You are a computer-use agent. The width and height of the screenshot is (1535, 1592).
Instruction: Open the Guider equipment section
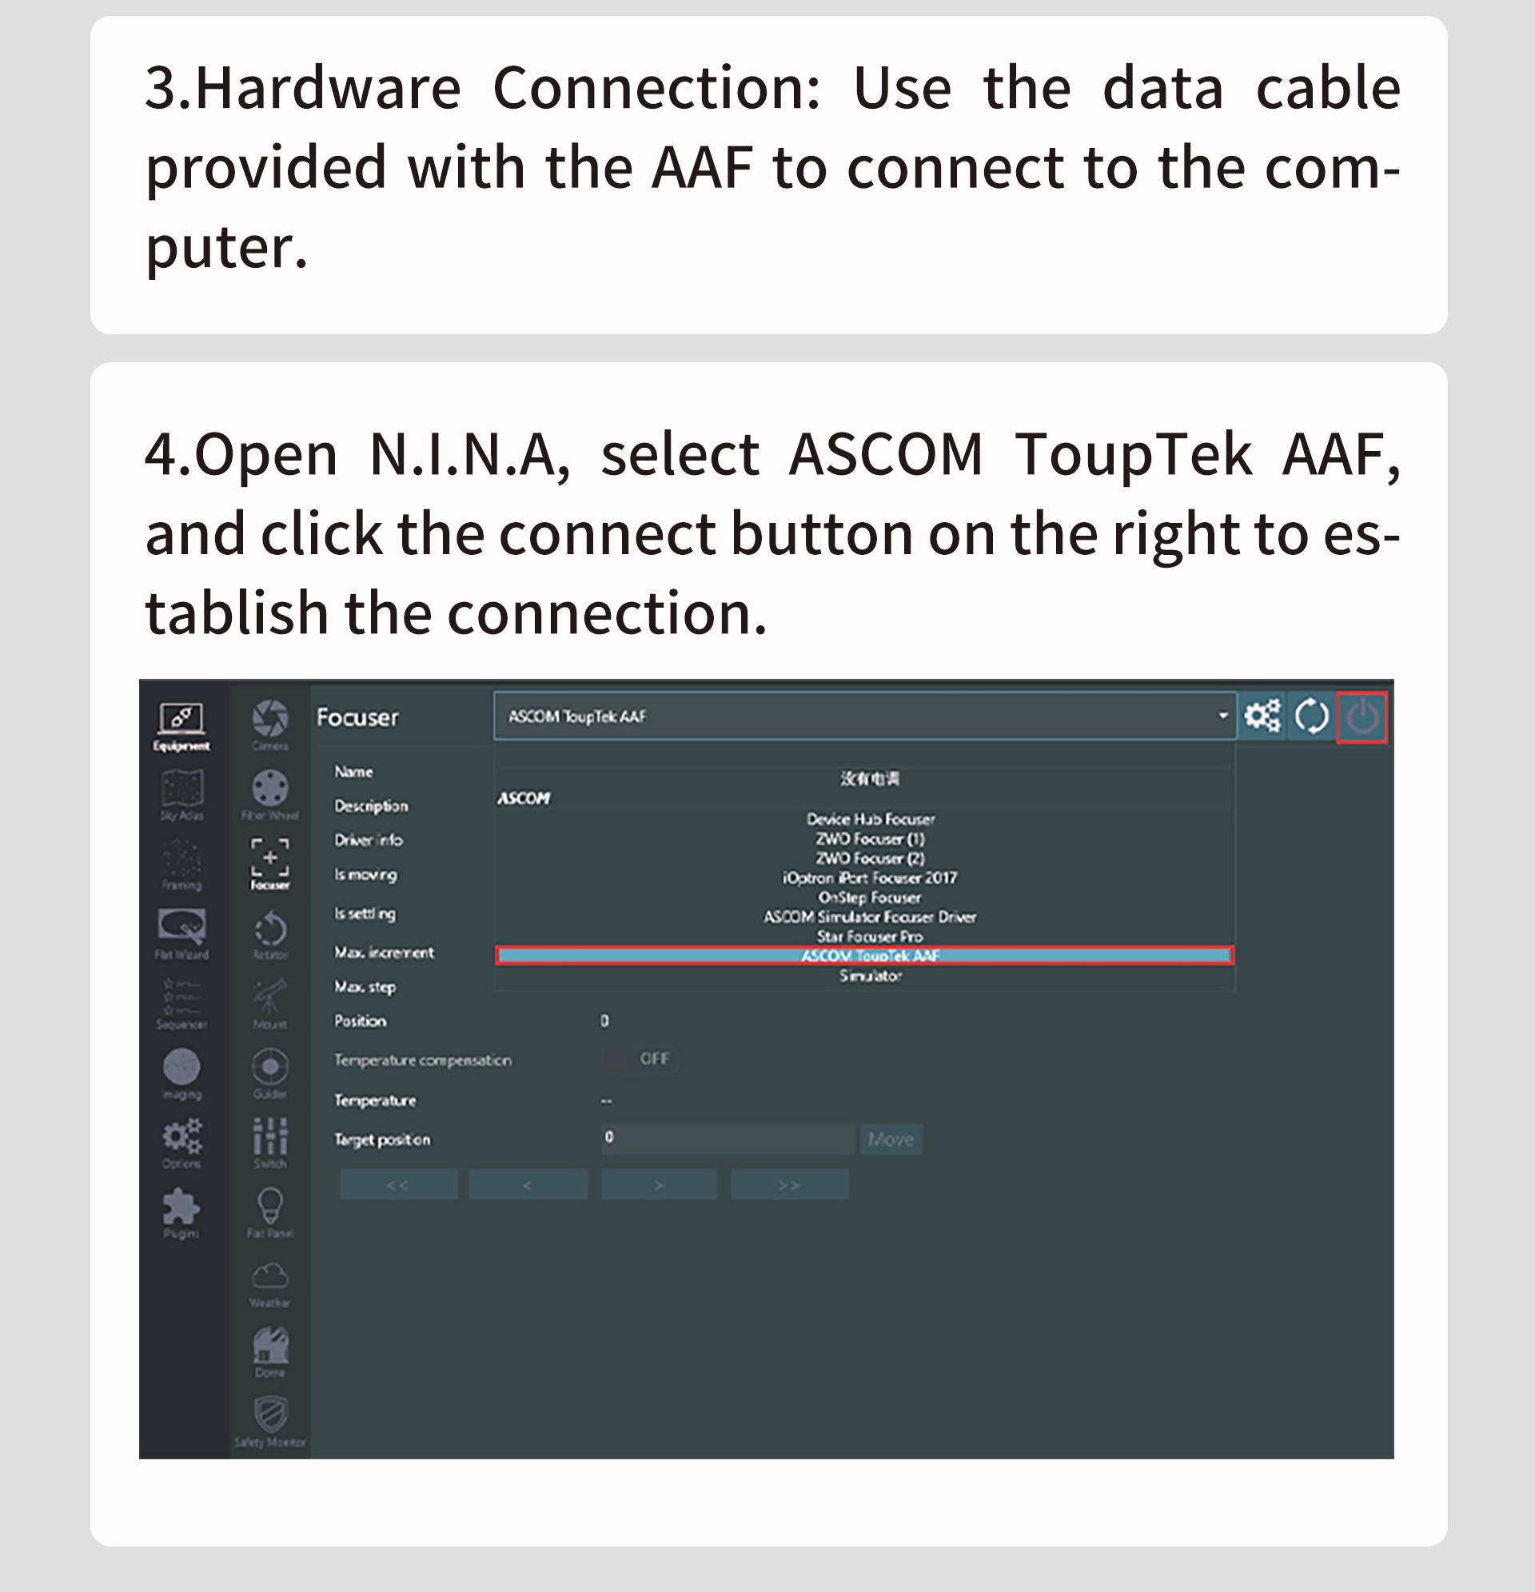coord(269,1072)
